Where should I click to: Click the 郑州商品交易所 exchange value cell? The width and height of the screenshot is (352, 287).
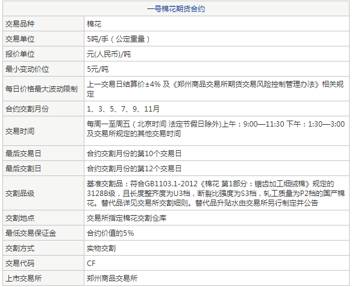click(x=216, y=278)
